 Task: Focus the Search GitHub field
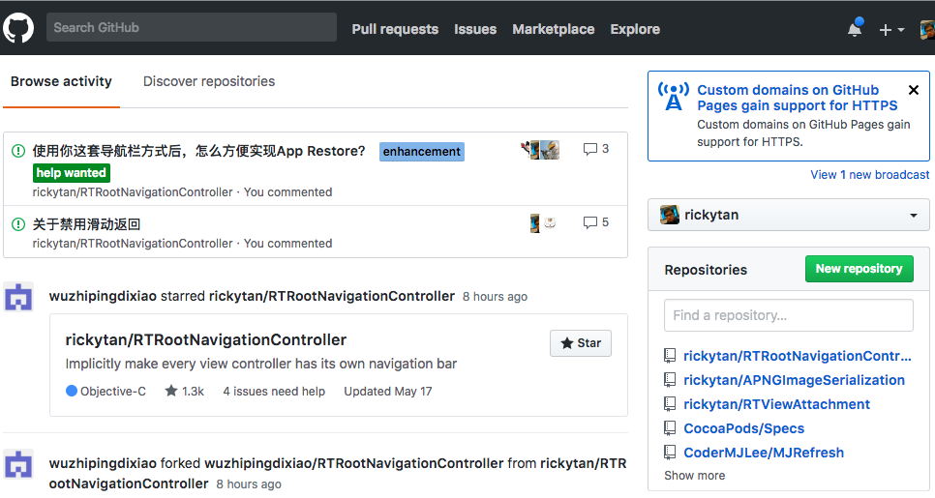coord(192,27)
